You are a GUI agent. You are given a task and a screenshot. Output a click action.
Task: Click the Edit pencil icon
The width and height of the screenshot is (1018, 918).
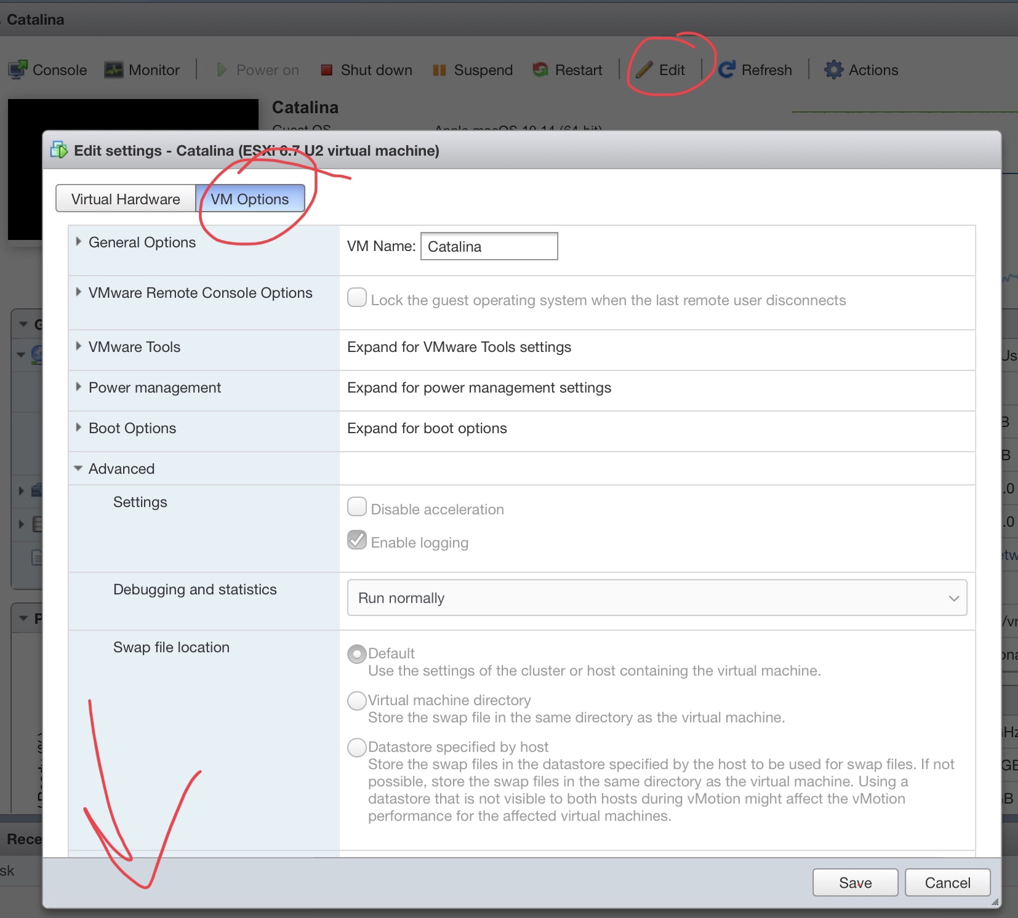point(644,70)
